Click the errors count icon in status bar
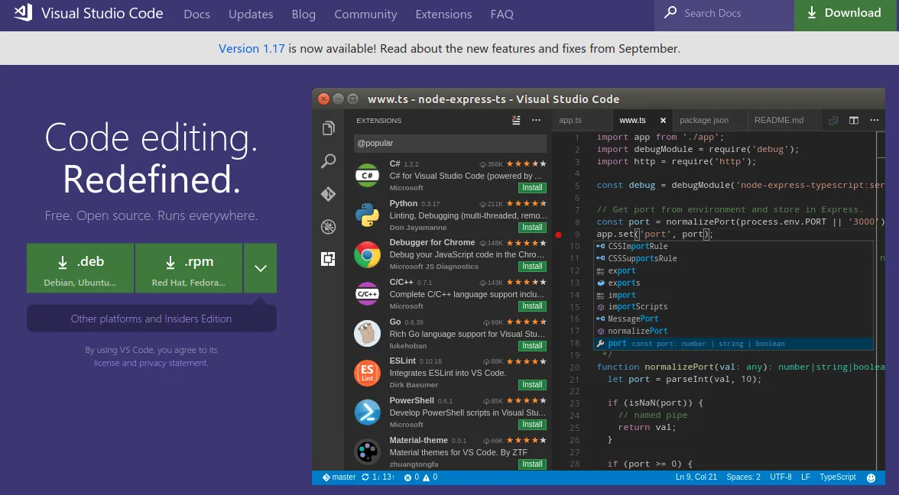The width and height of the screenshot is (899, 495). [407, 477]
